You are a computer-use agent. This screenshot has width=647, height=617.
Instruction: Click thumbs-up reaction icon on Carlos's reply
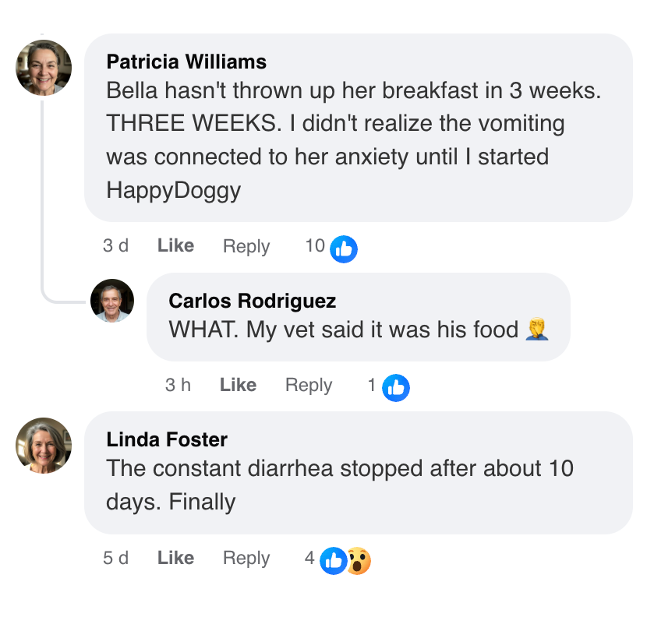(x=396, y=387)
